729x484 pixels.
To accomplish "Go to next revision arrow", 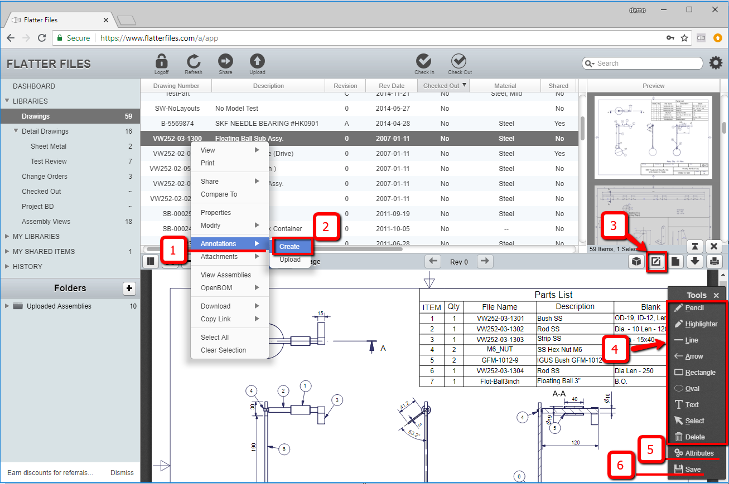I will (485, 261).
